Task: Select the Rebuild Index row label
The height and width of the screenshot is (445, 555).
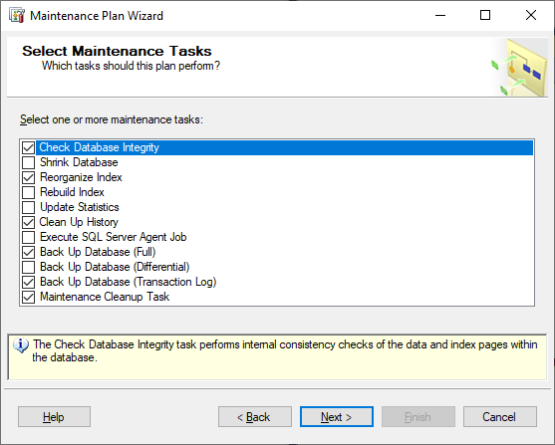Action: pos(72,192)
